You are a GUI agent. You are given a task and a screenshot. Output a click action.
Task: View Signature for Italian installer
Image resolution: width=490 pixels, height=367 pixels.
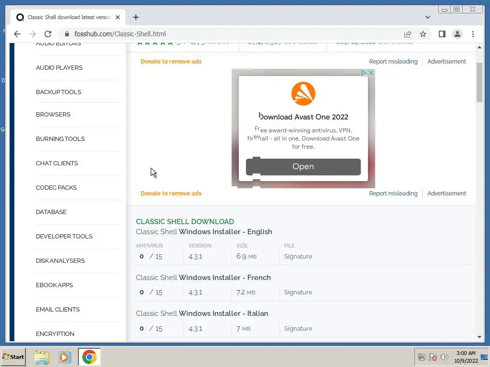(298, 329)
